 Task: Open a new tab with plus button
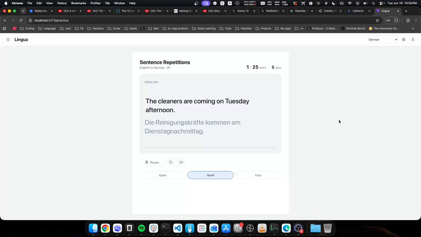tap(406, 11)
